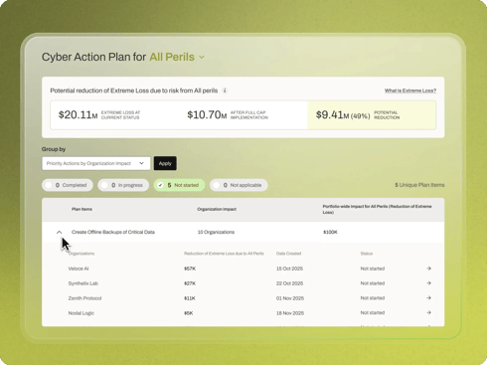
Task: Collapse Create Offline Backups of Critical Data row
Action: tap(59, 232)
